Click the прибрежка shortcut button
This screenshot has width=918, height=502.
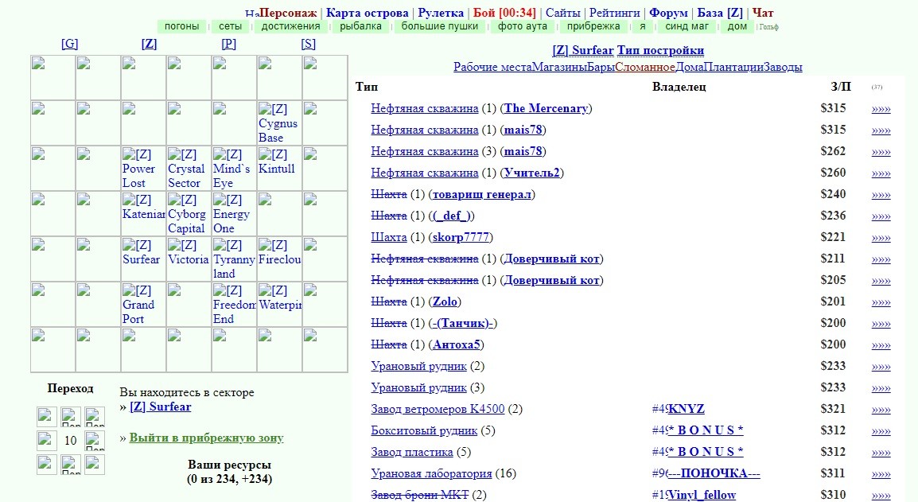pyautogui.click(x=593, y=26)
